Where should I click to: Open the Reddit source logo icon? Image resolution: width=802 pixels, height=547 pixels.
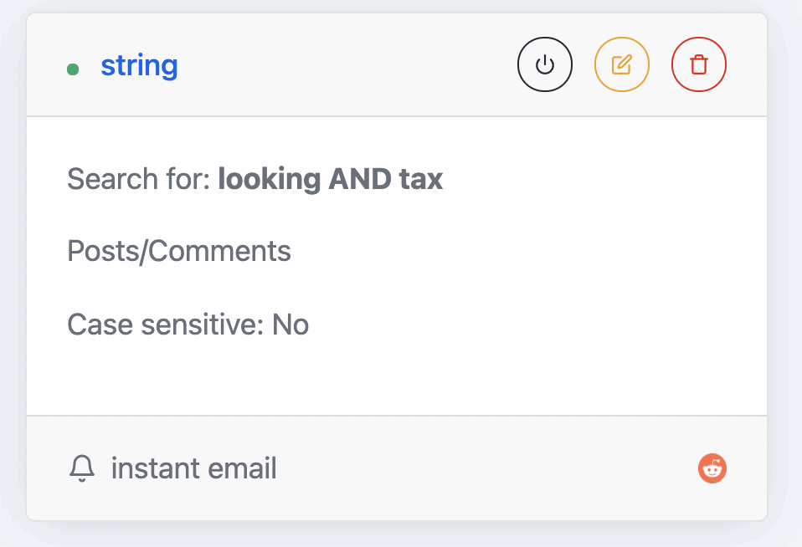point(712,468)
